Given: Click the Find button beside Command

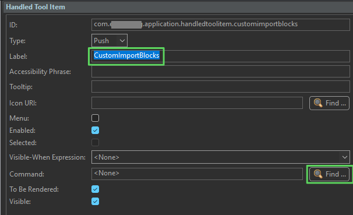Looking at the screenshot, I should click(329, 174).
